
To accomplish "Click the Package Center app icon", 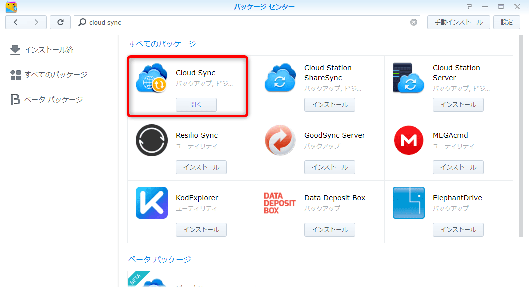I will [x=11, y=7].
